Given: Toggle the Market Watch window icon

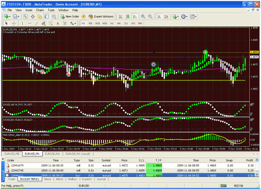Looking at the screenshot, I should [x=25, y=16].
